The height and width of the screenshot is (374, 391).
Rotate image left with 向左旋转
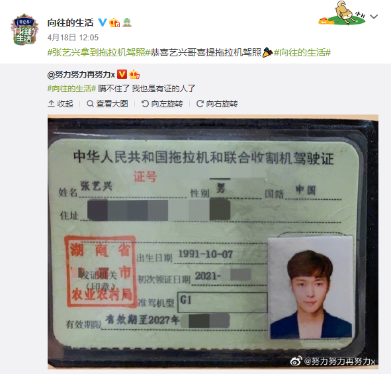coord(162,104)
